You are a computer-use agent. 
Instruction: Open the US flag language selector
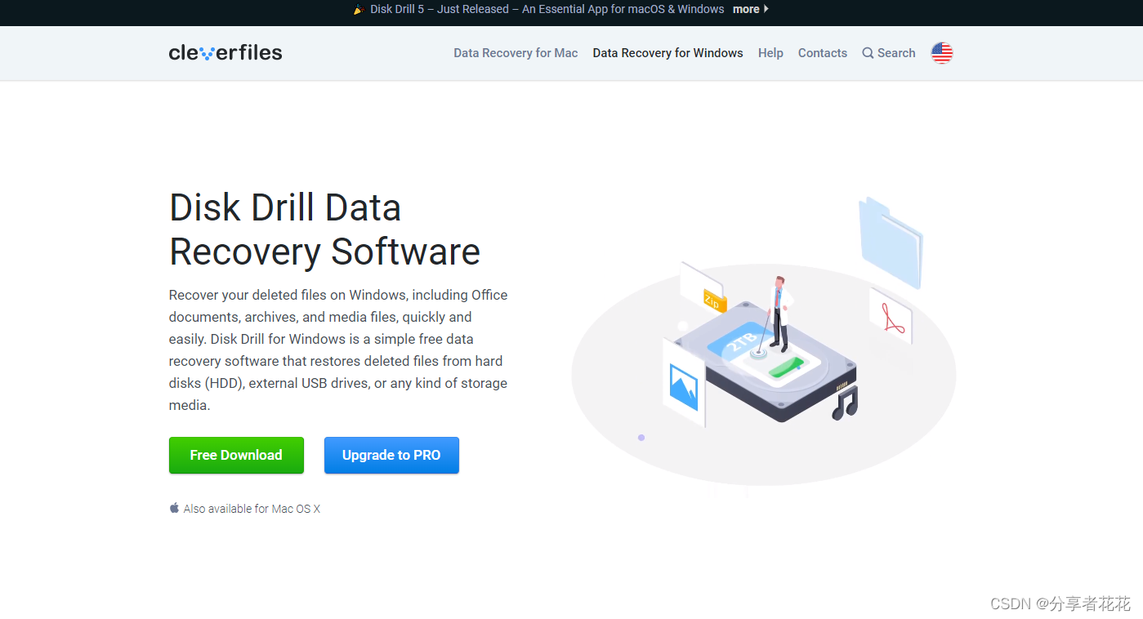tap(942, 53)
